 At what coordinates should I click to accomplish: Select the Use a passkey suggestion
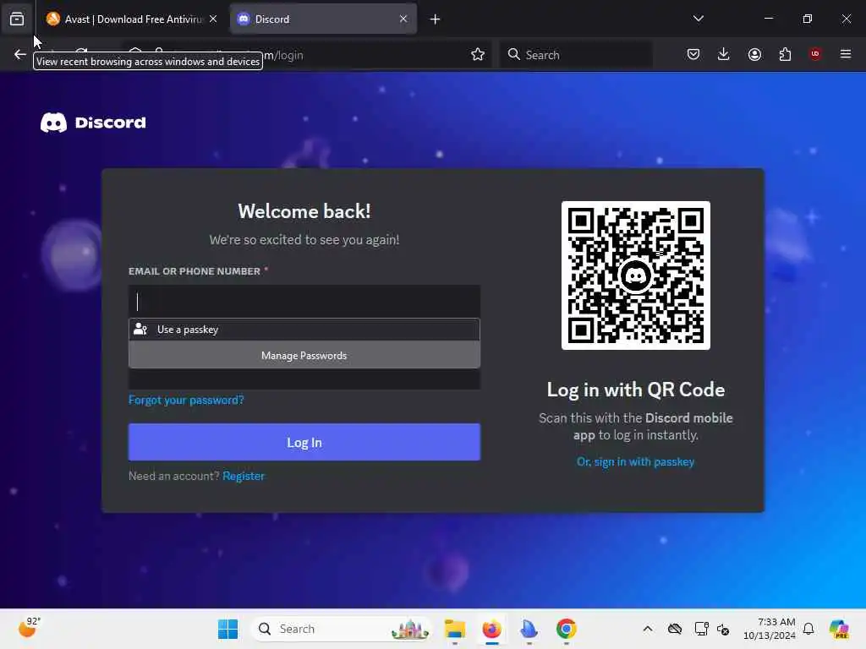tap(304, 330)
